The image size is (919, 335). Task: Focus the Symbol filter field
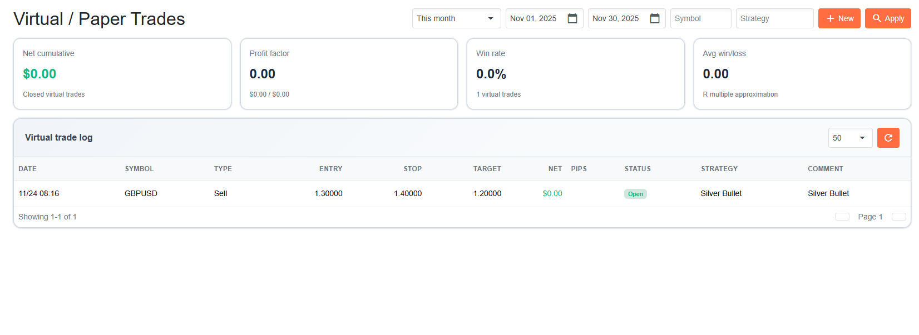coord(700,18)
